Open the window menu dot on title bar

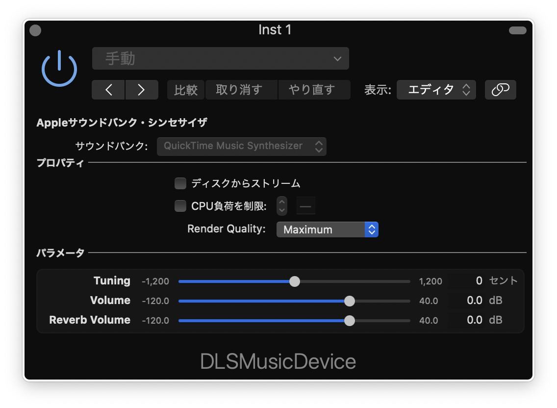click(35, 30)
